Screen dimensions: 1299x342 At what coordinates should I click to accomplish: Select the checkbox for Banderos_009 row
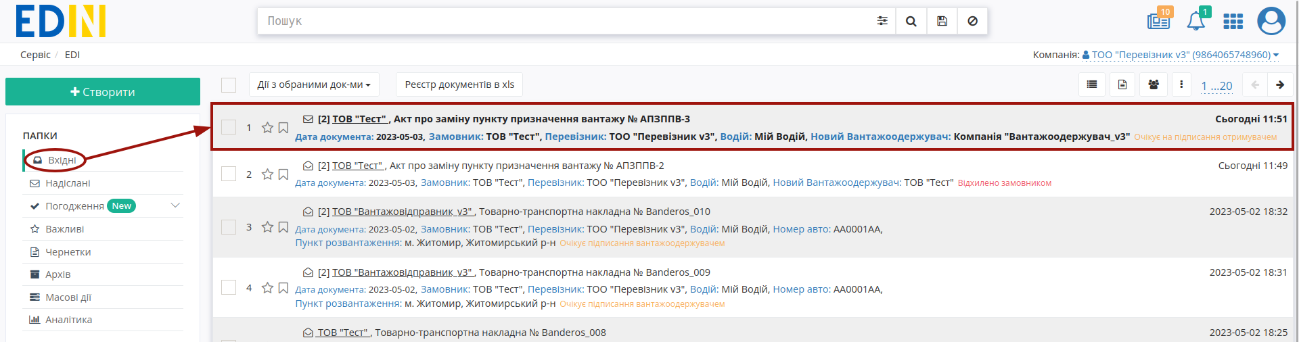tap(229, 287)
